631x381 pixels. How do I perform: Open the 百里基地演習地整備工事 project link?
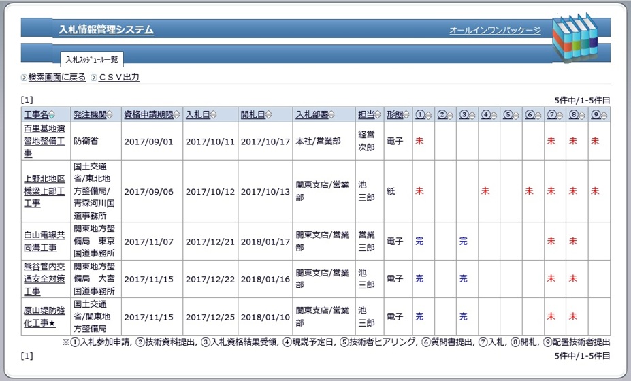[44, 141]
